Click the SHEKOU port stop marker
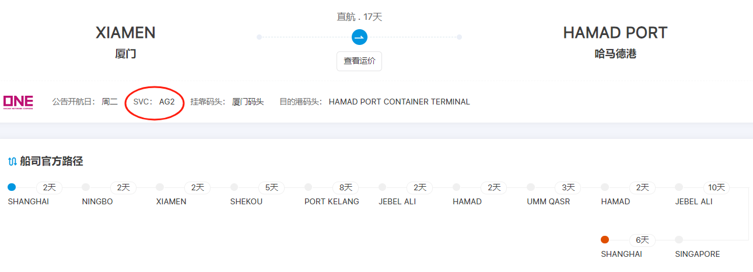Viewport: 753px width, 272px height. pos(234,187)
